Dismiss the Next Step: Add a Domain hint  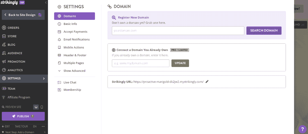coord(45,132)
